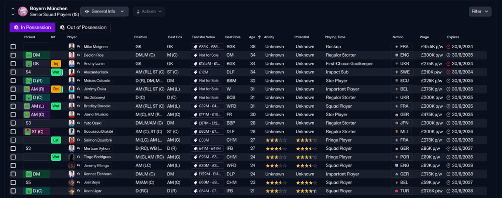Viewport: 502px width, 198px height.
Task: Click Tiago Rodrigues' Wnt status icon
Action: click(x=56, y=157)
